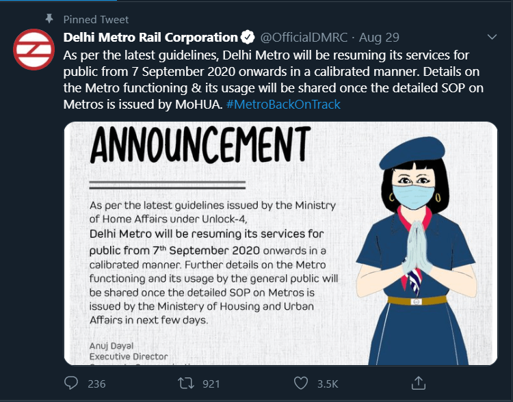This screenshot has width=513, height=402.
Task: Click the pin icon above the tweet
Action: pyautogui.click(x=49, y=18)
